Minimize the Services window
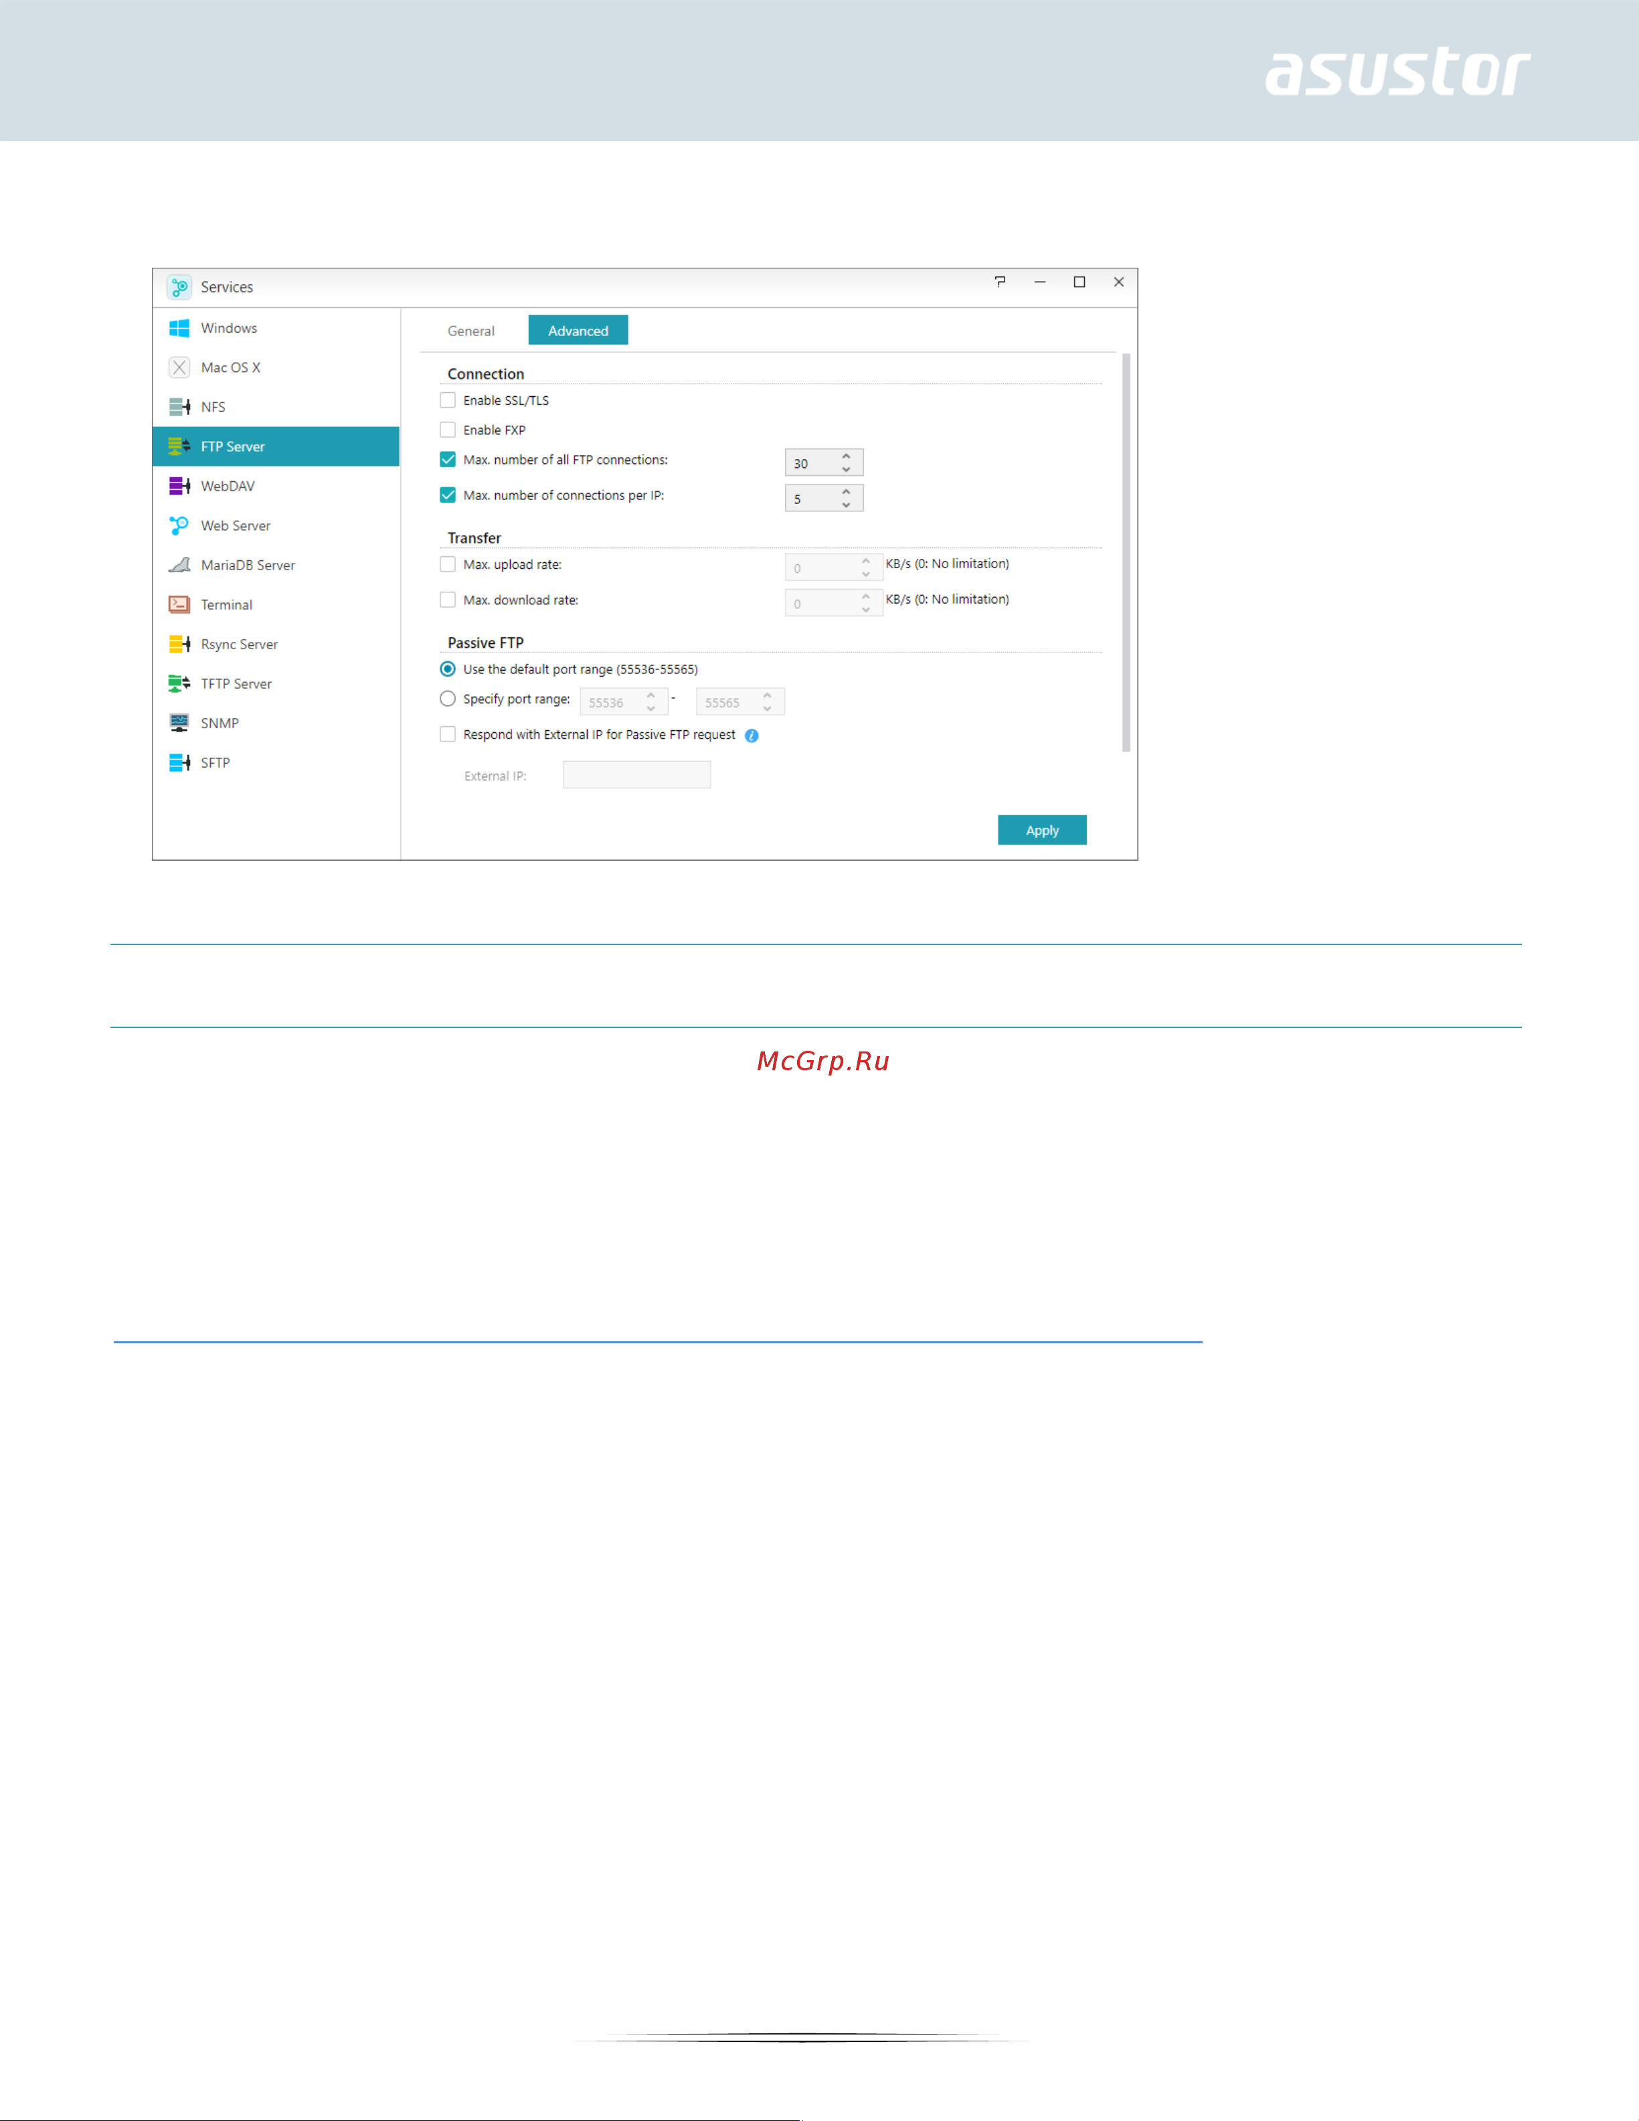Viewport: 1639px width, 2121px height. pyautogui.click(x=1040, y=282)
